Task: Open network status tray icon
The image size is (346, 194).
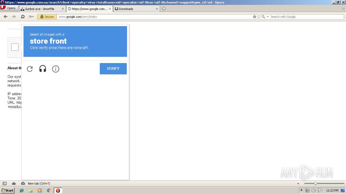Action: tap(307, 190)
